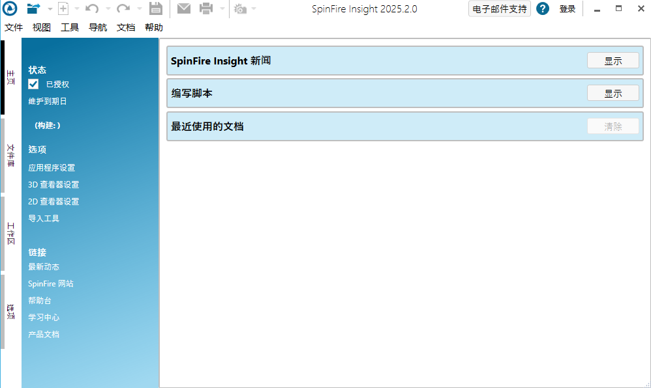Image resolution: width=651 pixels, height=388 pixels.
Task: Click 清除 for recent documents
Action: click(x=613, y=126)
